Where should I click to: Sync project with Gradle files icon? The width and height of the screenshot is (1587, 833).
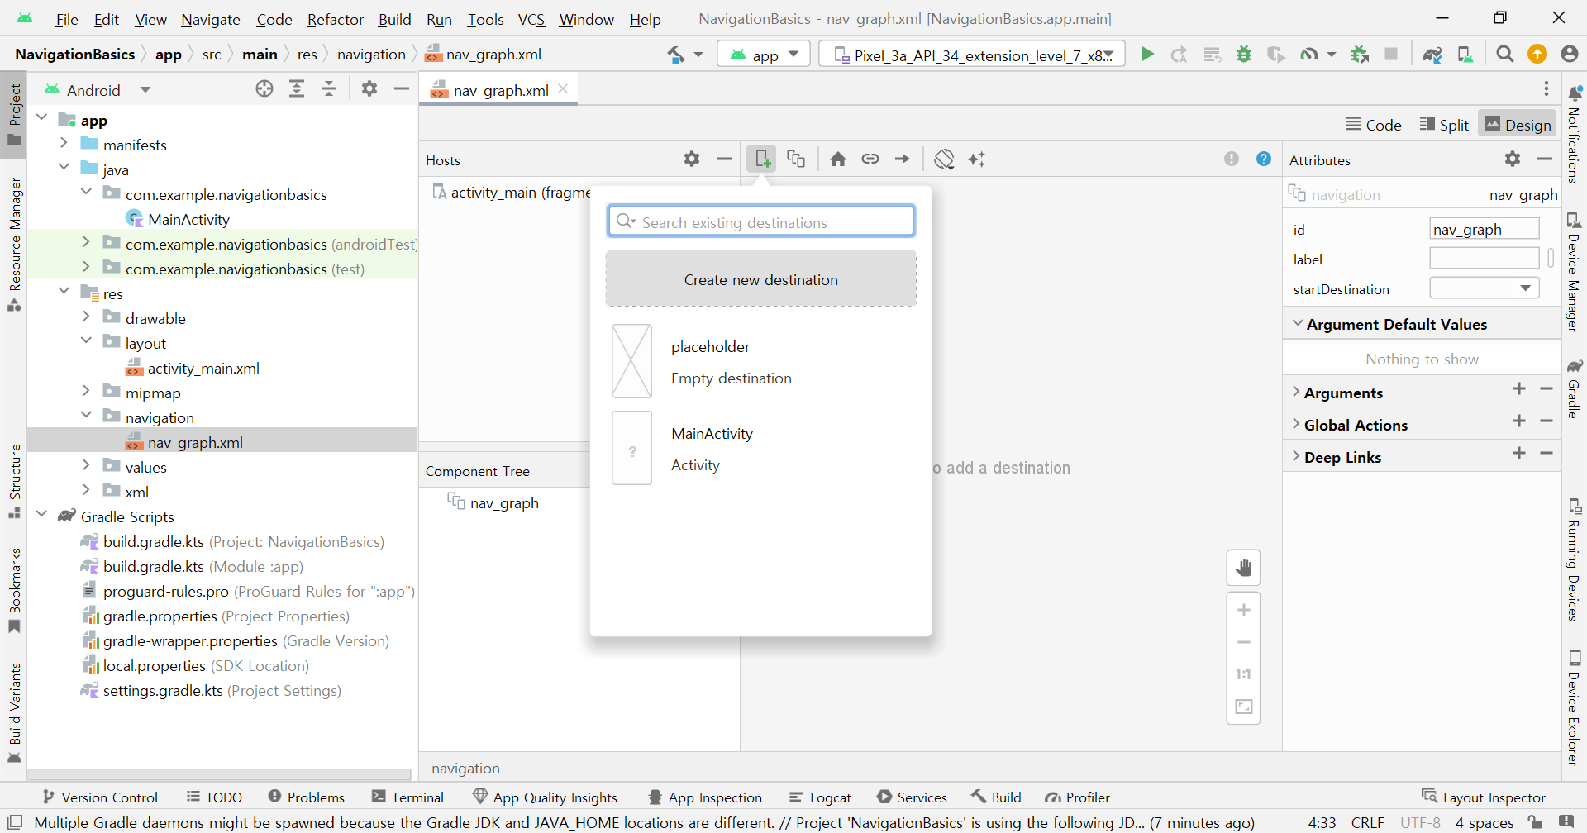point(1432,55)
